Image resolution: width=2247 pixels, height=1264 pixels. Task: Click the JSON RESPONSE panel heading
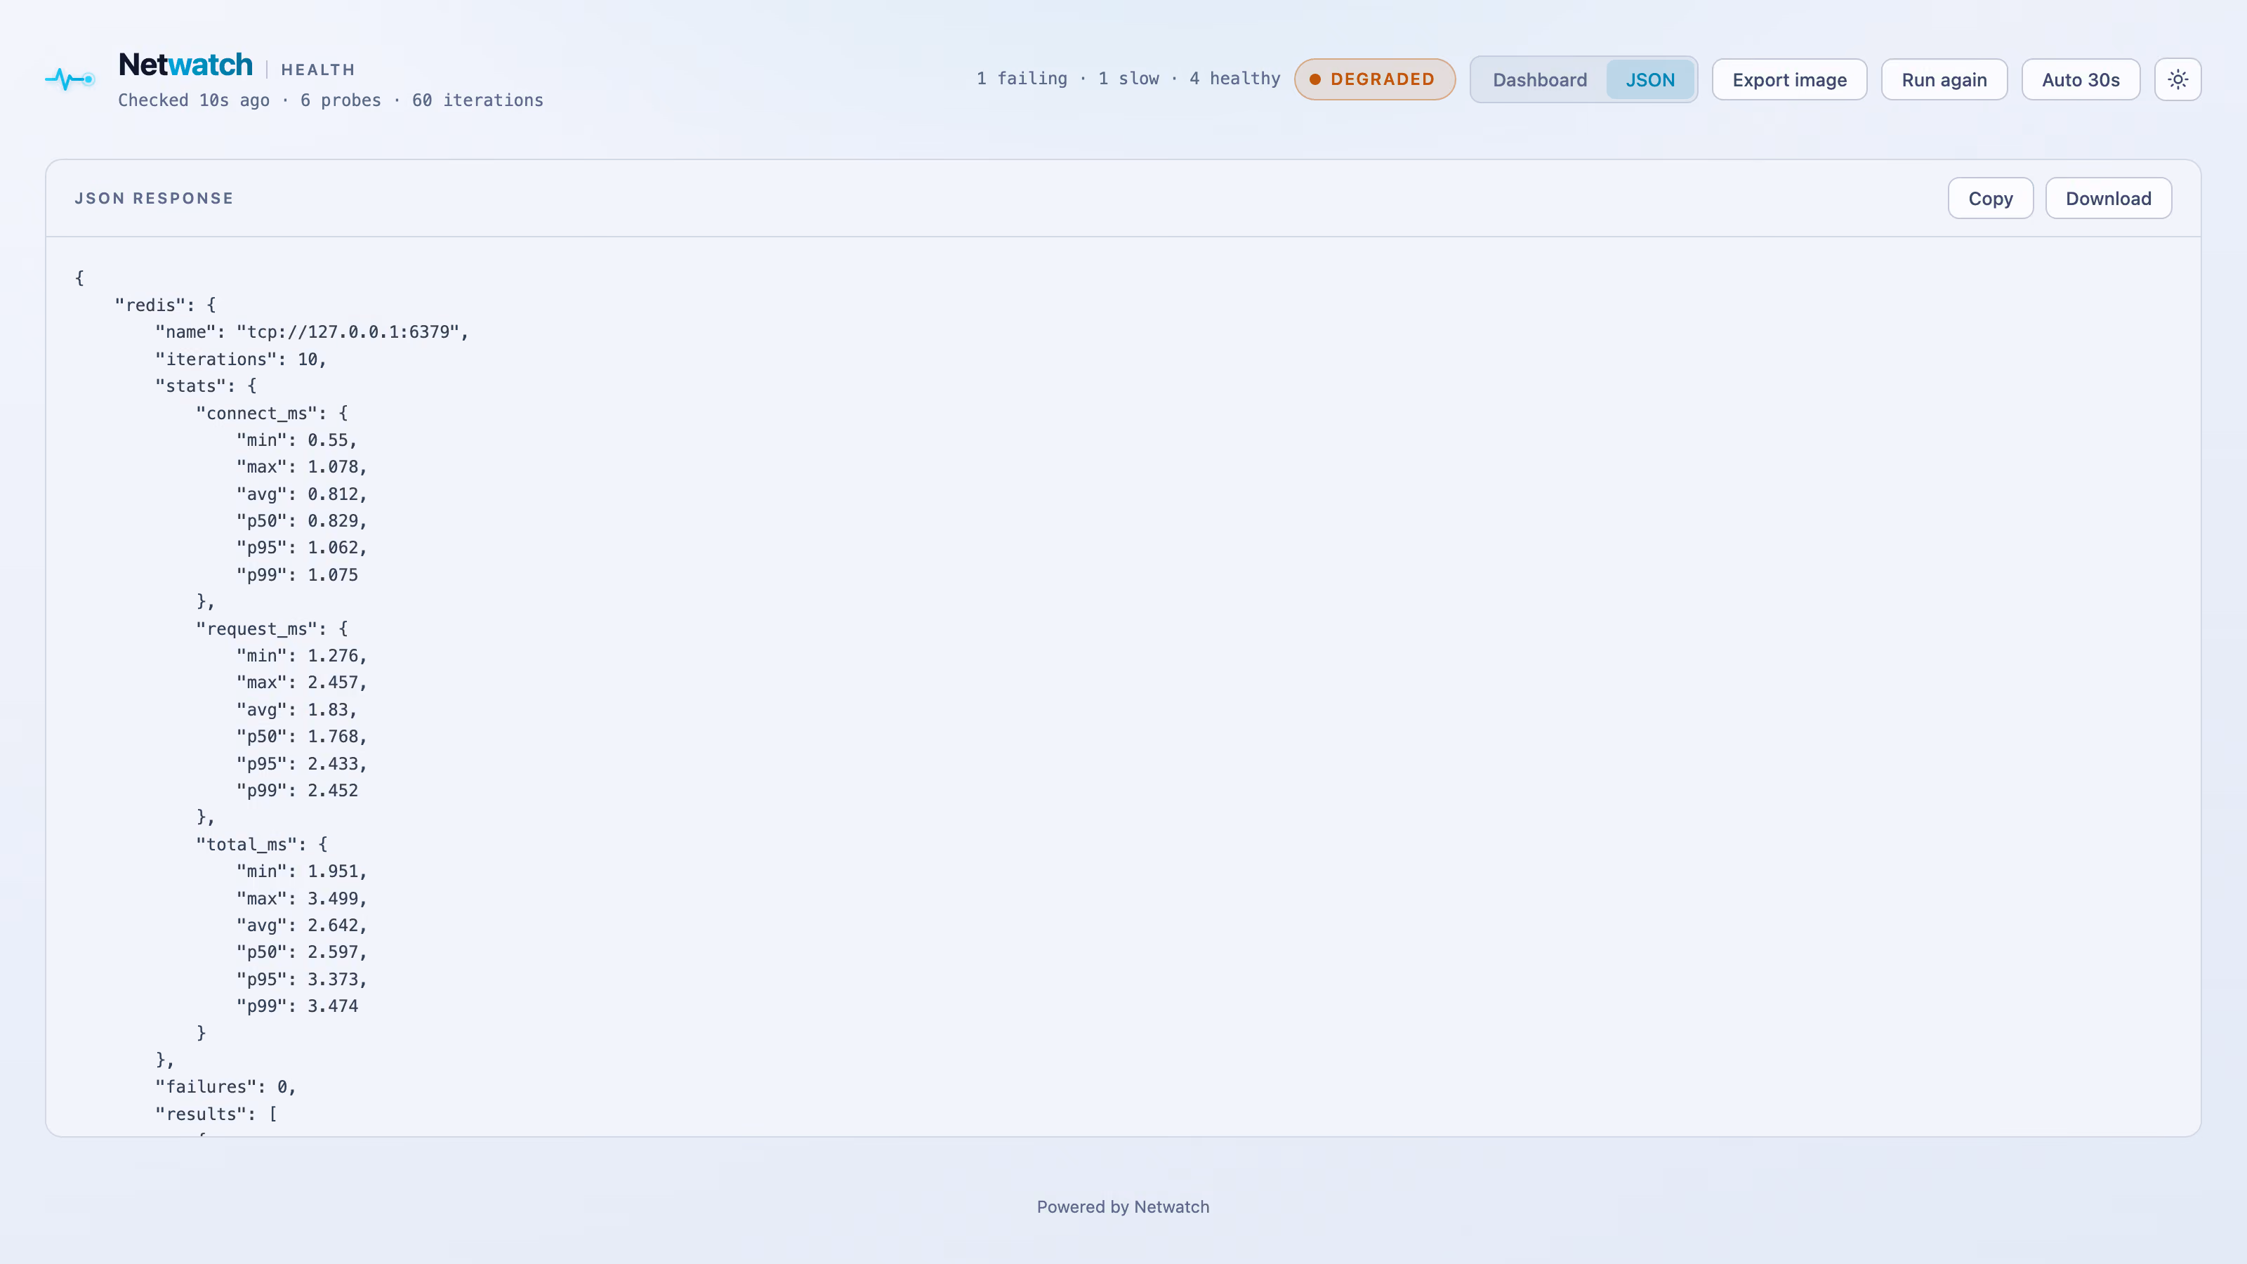pyautogui.click(x=154, y=198)
